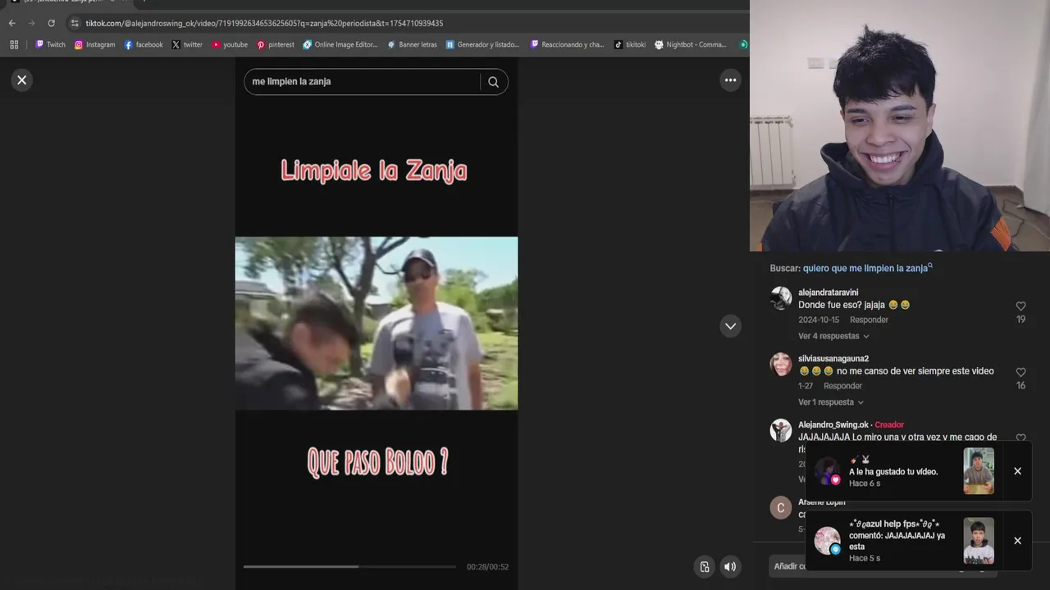Open alejandrataravini's profile avatar
This screenshot has height=590, width=1050.
click(x=781, y=298)
